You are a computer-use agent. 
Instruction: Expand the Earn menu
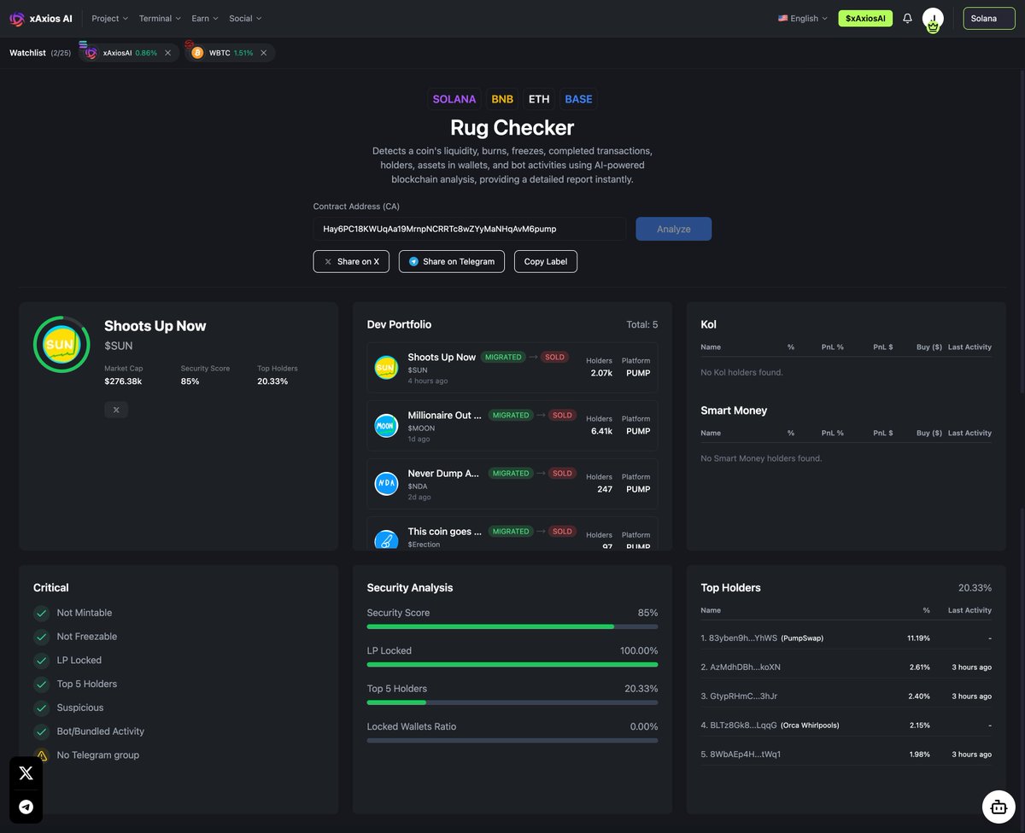pyautogui.click(x=205, y=18)
